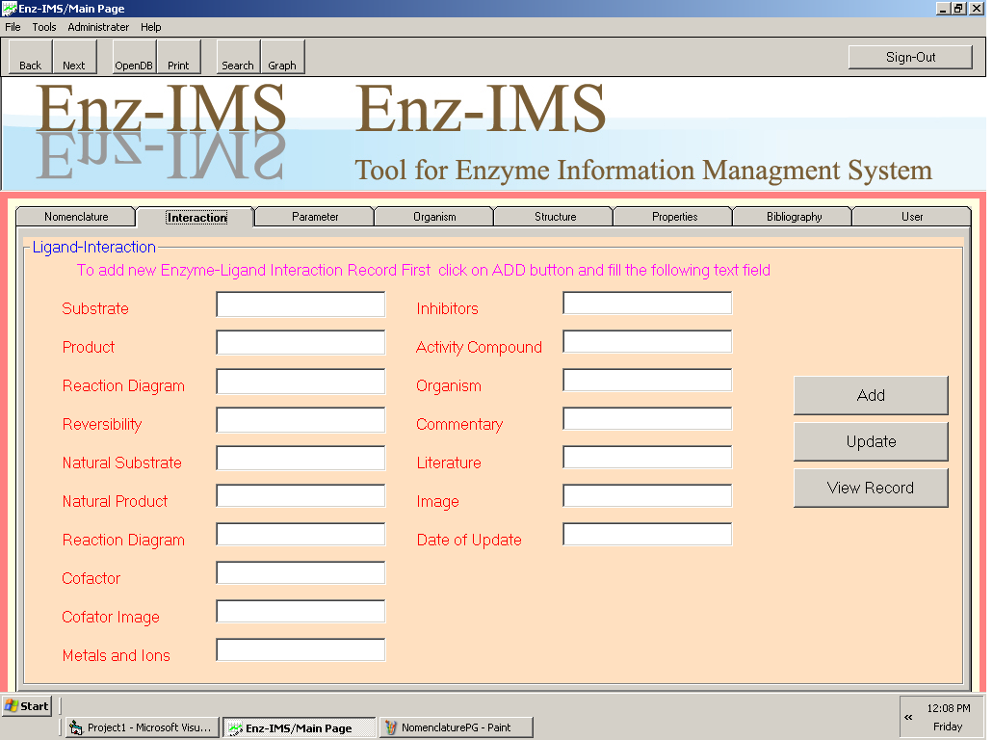
Task: Open database with OpenDB button
Action: tap(134, 57)
